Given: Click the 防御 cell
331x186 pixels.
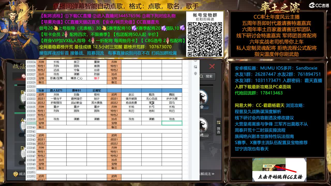Looking at the screenshot, I should coord(97,74).
